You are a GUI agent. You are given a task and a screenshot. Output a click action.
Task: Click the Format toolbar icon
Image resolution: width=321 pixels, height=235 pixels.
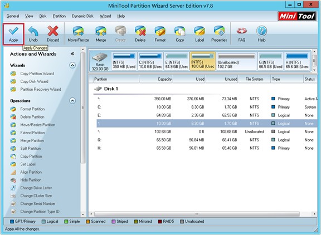click(x=160, y=31)
